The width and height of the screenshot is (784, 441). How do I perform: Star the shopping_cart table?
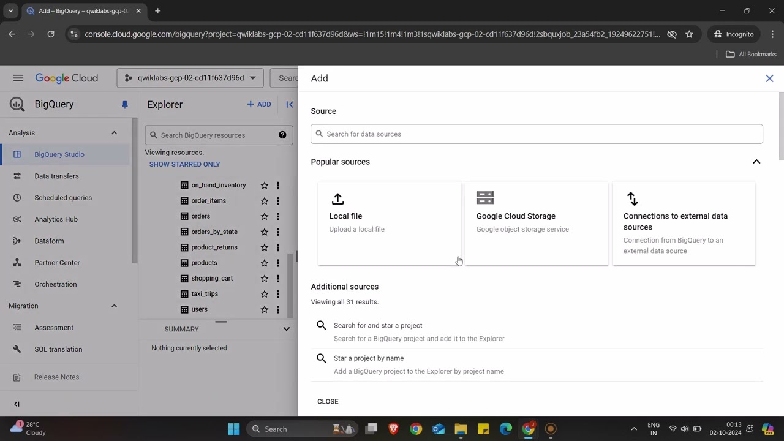click(265, 278)
